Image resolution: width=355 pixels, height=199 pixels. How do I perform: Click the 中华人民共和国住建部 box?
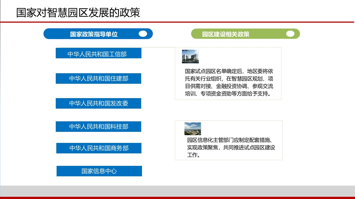click(x=98, y=78)
